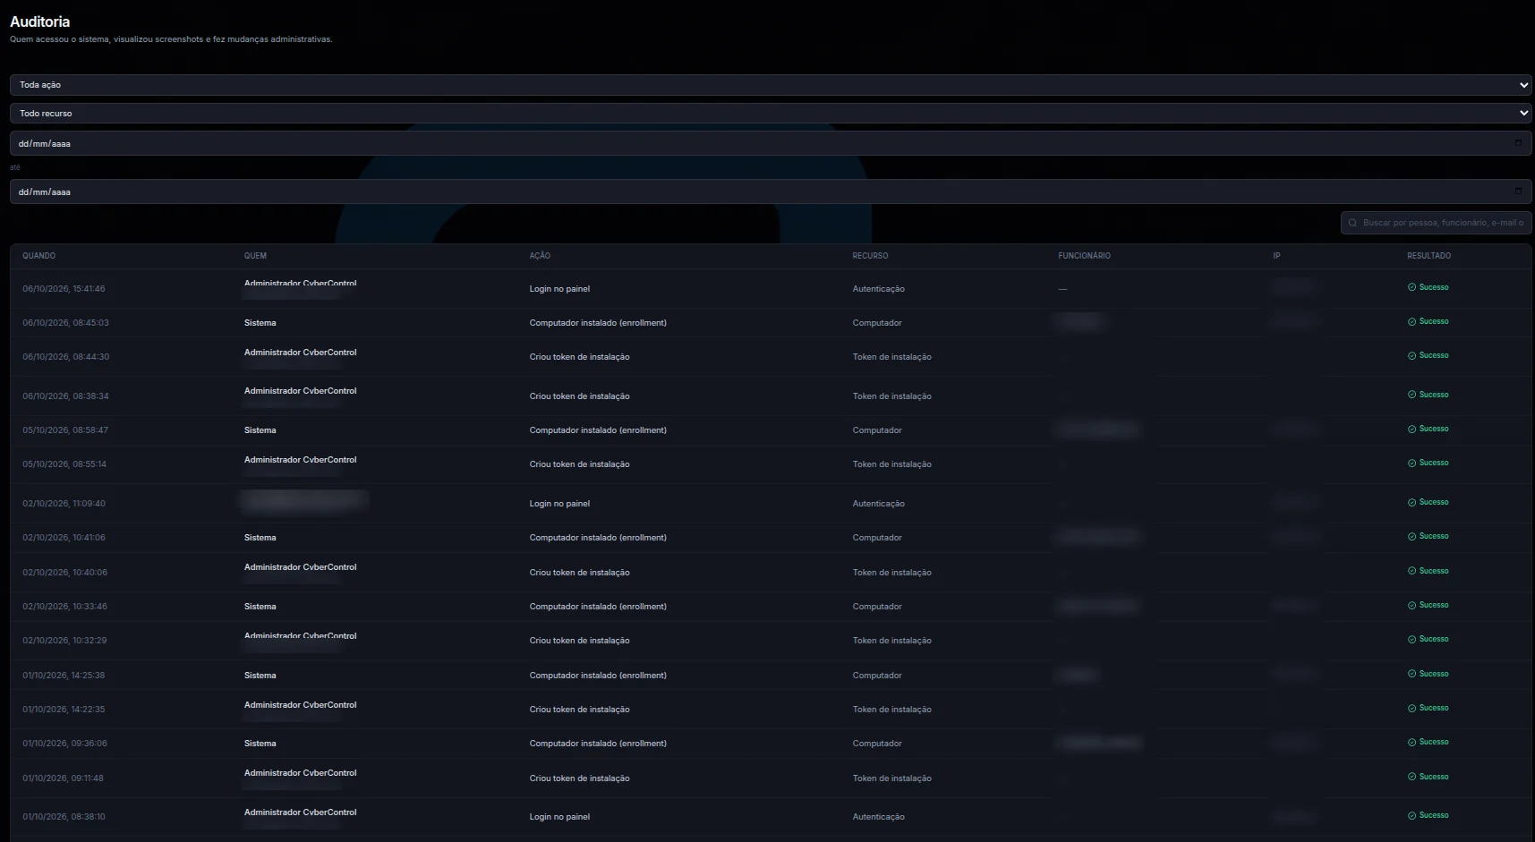Click the IP column header

coord(1276,256)
